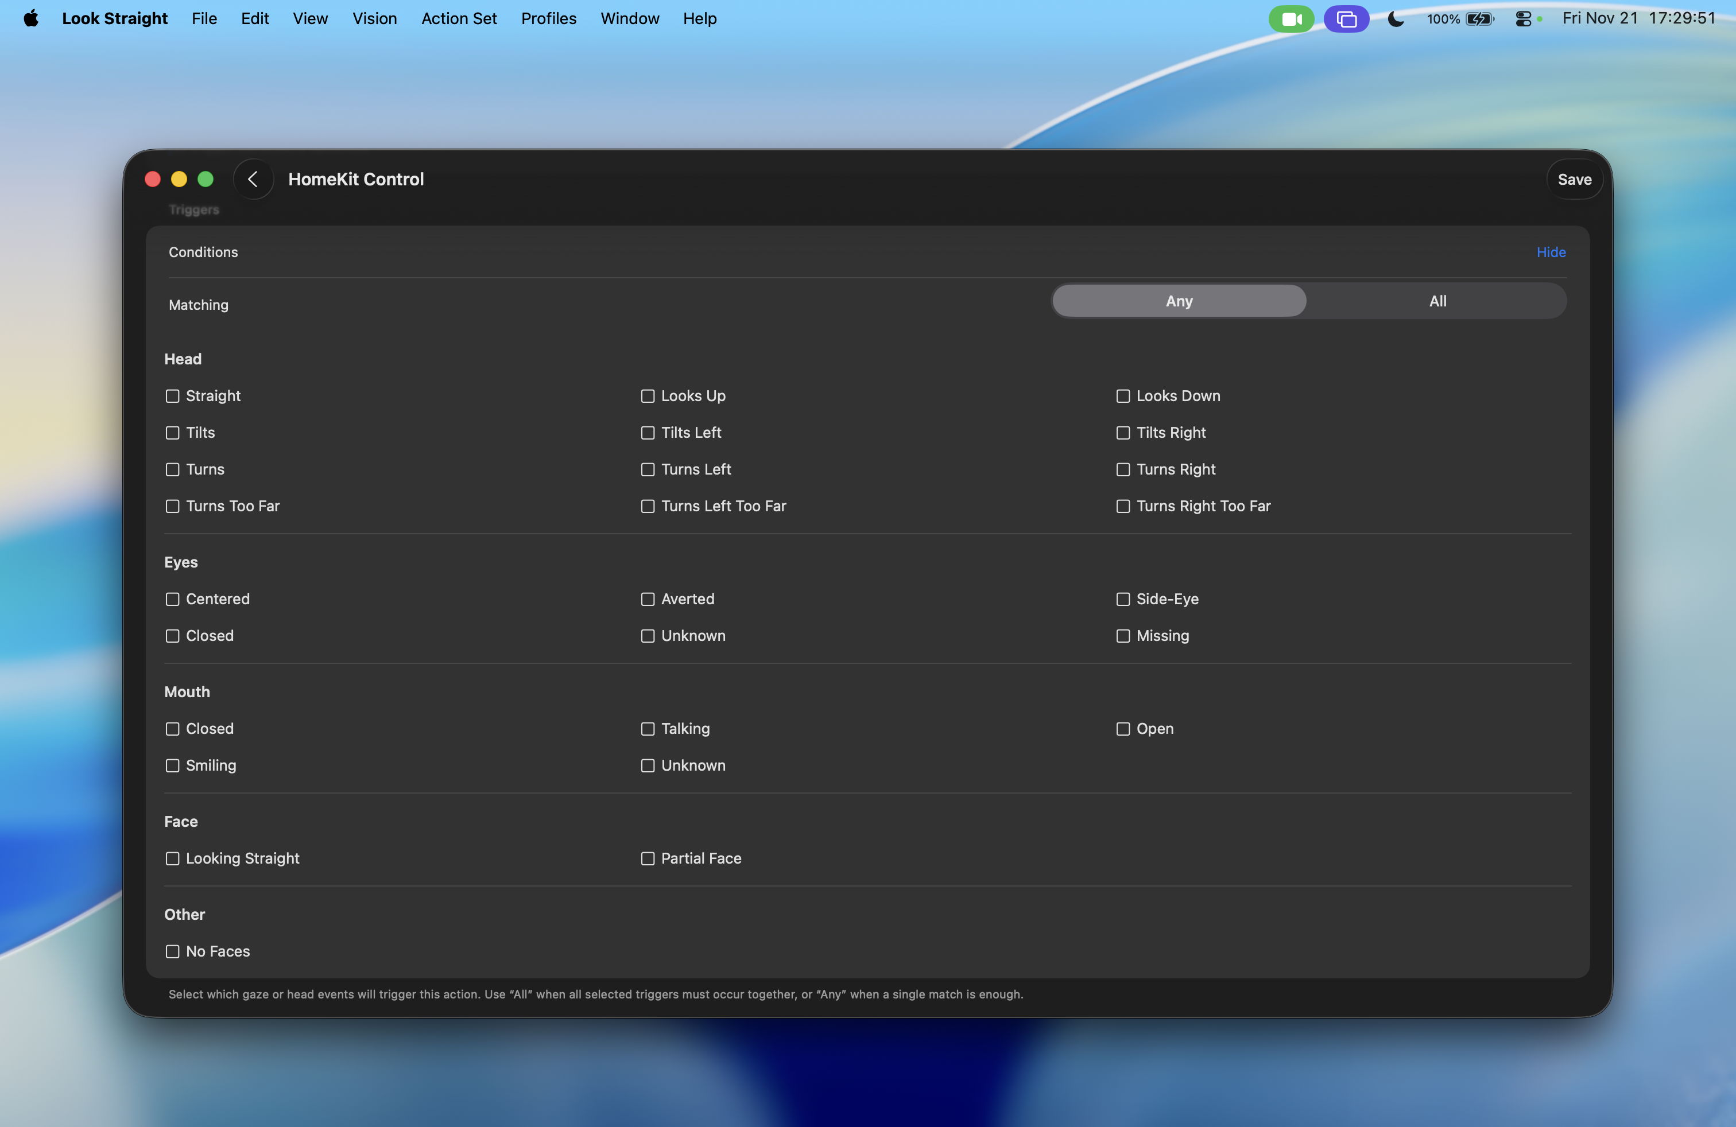The image size is (1736, 1127).
Task: Tick the Side-Eye eyes condition
Action: [1122, 599]
